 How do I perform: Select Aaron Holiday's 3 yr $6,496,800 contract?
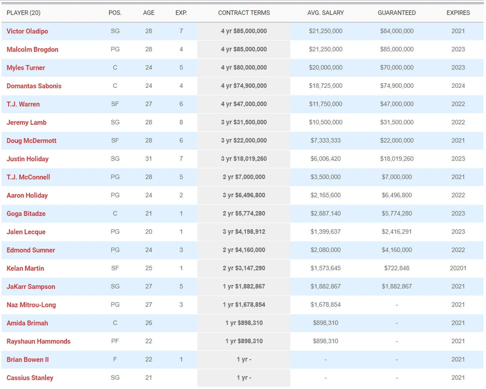(244, 195)
